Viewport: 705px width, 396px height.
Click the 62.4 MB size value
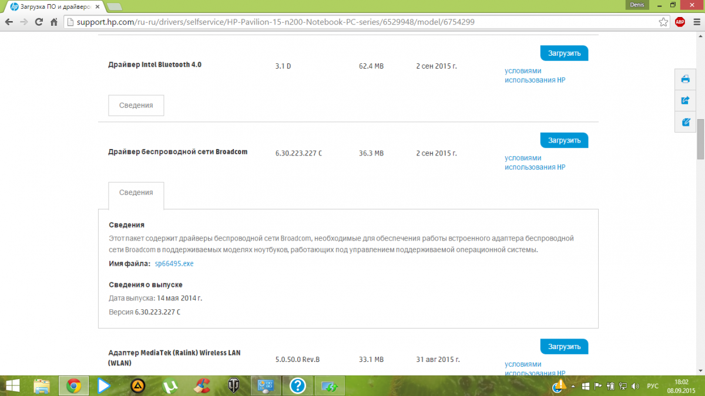pyautogui.click(x=371, y=66)
